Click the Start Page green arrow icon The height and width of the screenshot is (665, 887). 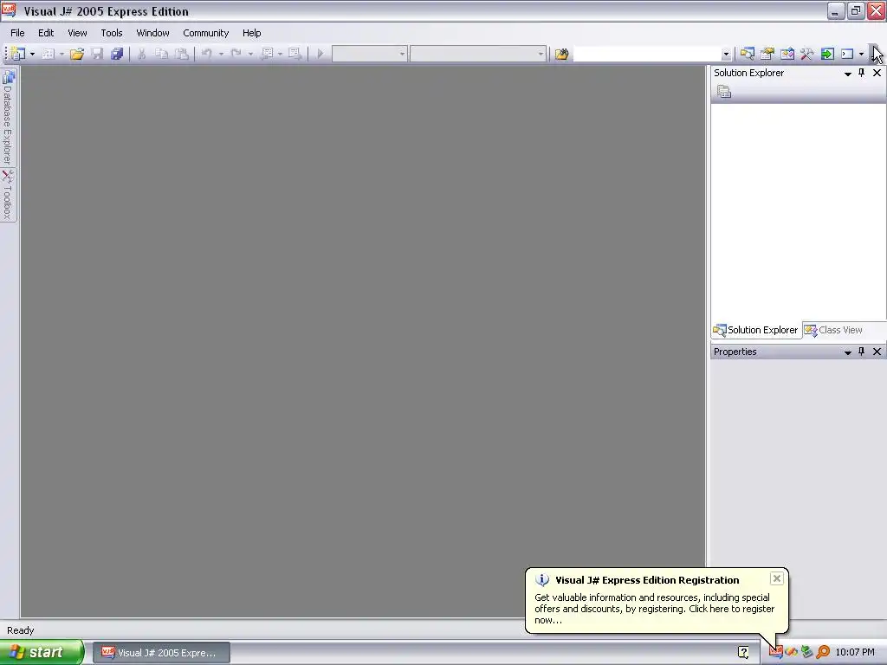click(827, 54)
